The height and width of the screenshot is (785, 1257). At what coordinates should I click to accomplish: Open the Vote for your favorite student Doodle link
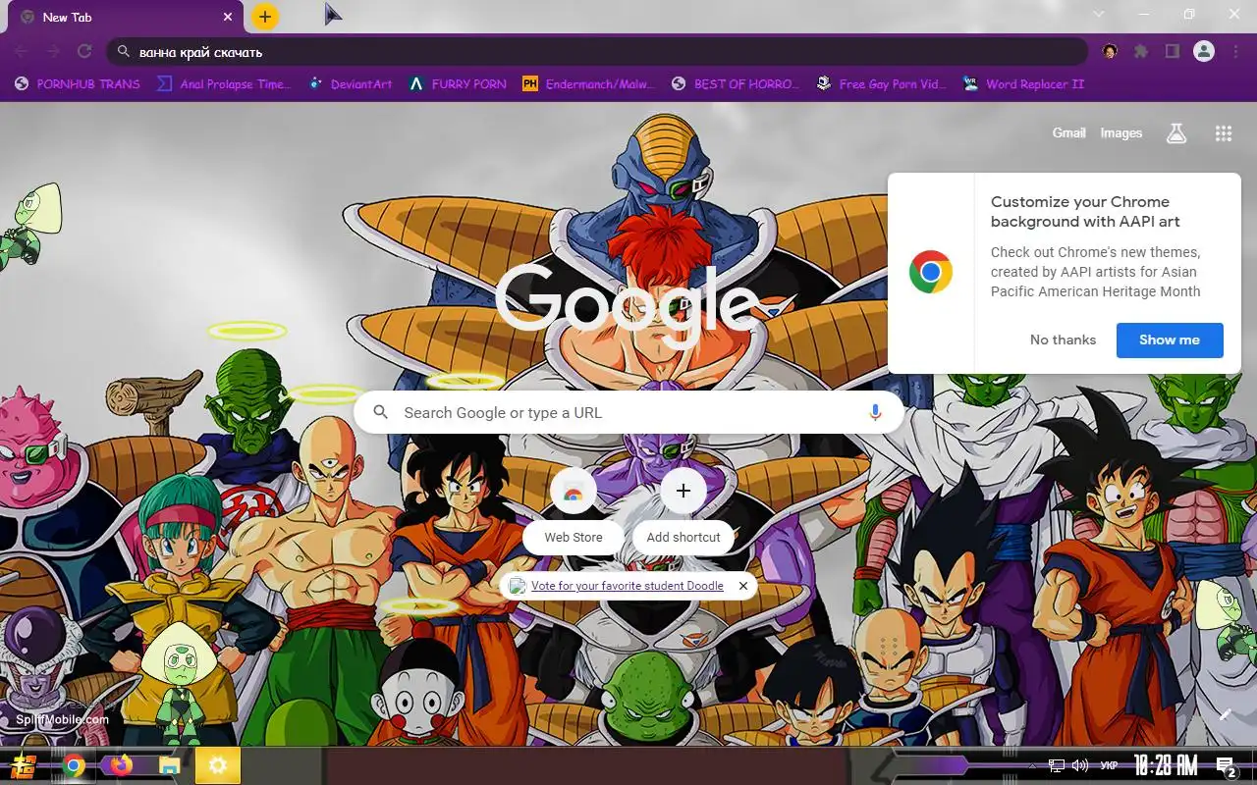pyautogui.click(x=628, y=586)
